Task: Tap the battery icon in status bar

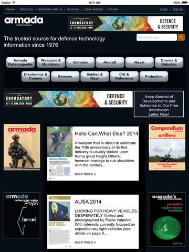Action: pos(185,3)
